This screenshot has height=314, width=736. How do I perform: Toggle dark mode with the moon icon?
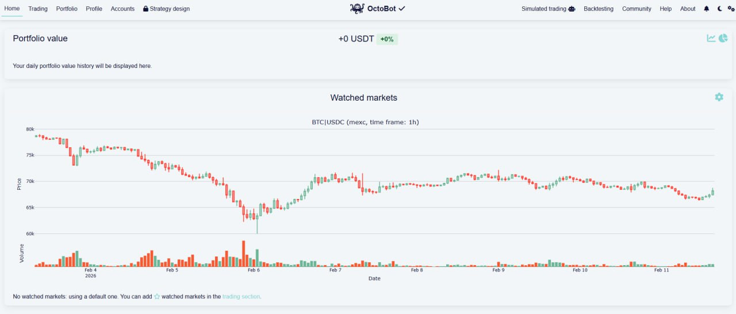720,9
